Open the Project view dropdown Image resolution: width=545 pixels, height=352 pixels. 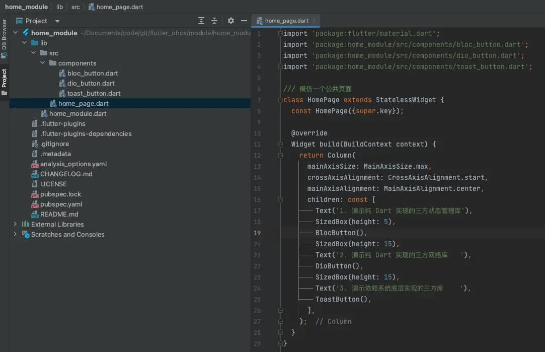57,21
